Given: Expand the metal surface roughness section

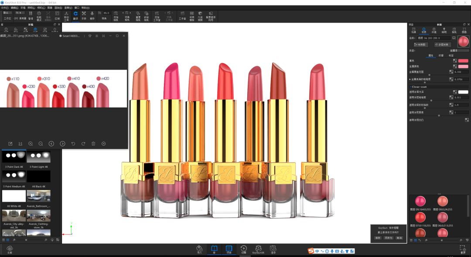Looking at the screenshot, I should tap(410, 79).
